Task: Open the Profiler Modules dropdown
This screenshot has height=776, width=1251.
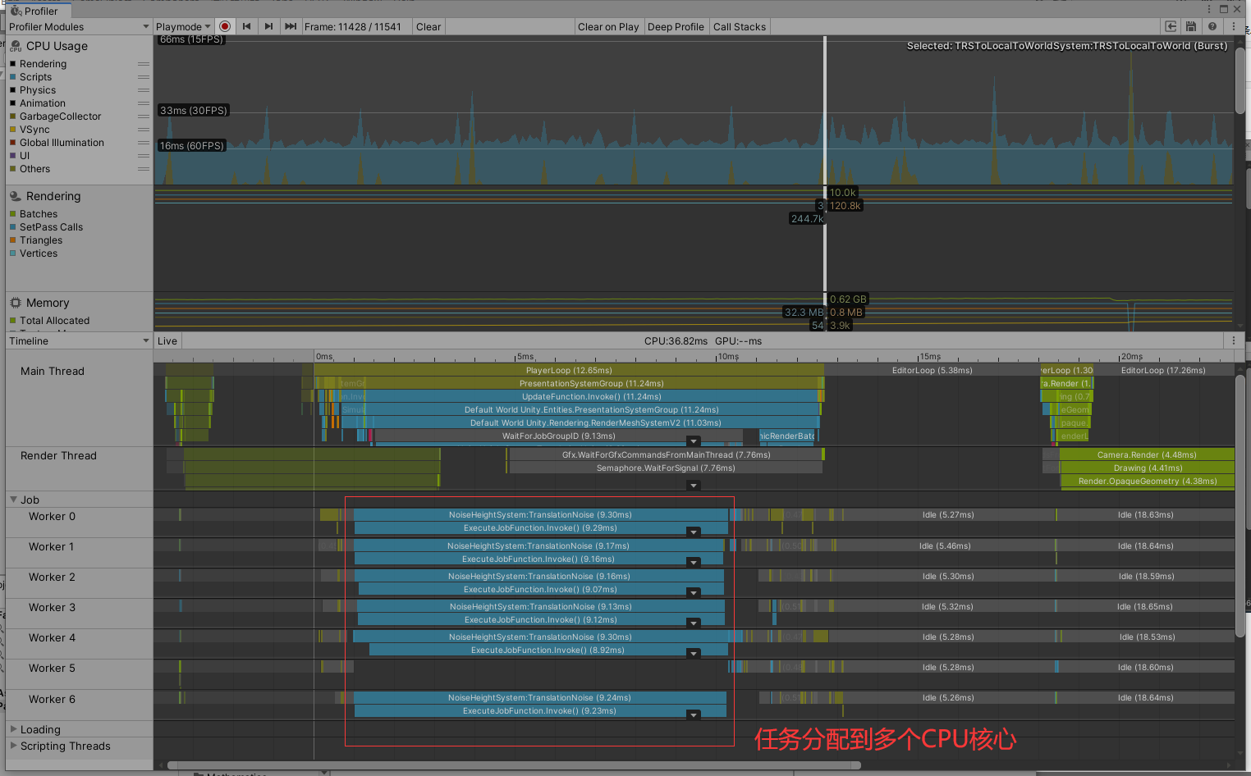Action: point(79,27)
